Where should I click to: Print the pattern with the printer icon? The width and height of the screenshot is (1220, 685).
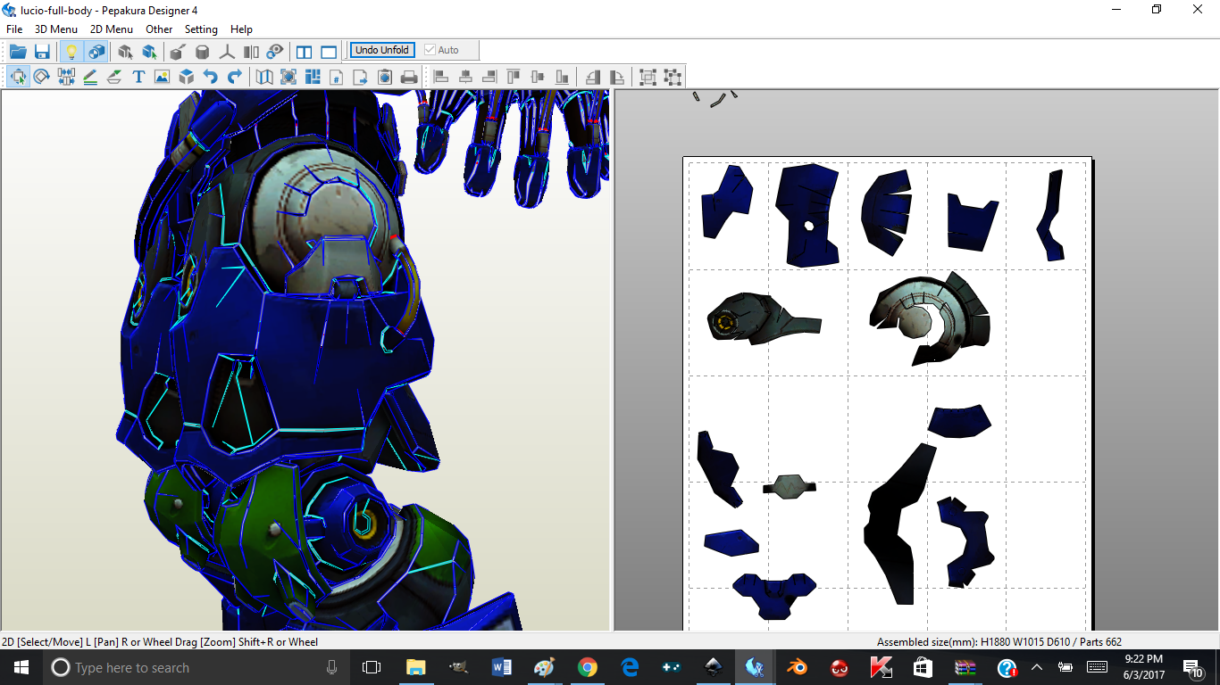[409, 77]
